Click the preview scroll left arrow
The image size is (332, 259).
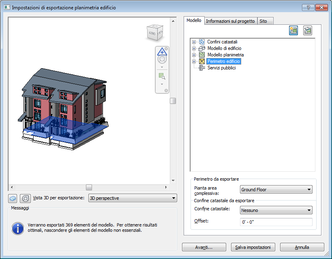12,187
